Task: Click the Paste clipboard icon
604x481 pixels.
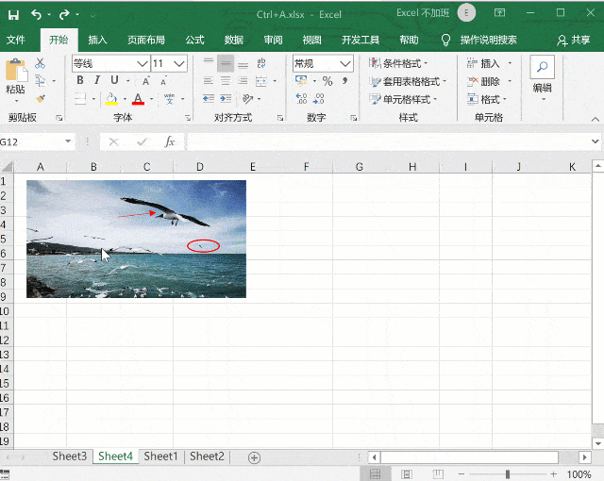Action: 16,71
